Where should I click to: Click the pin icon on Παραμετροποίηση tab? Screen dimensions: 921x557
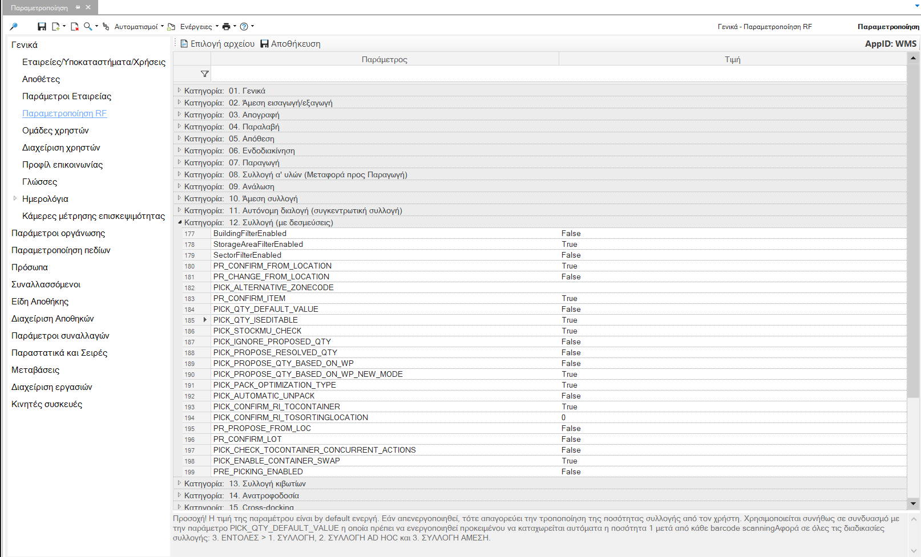coord(78,7)
